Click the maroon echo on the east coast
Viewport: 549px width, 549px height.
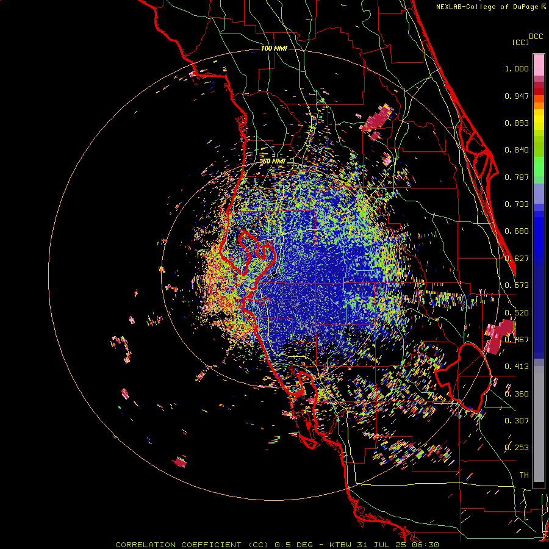coord(500,335)
